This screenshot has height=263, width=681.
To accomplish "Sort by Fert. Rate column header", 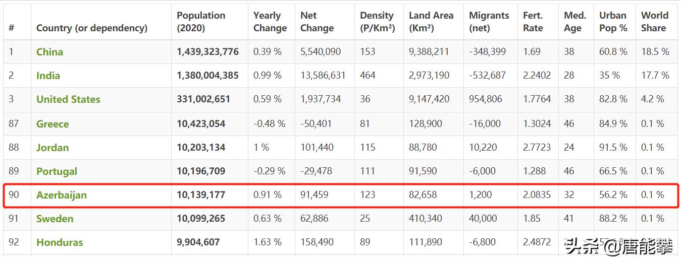I will point(533,22).
